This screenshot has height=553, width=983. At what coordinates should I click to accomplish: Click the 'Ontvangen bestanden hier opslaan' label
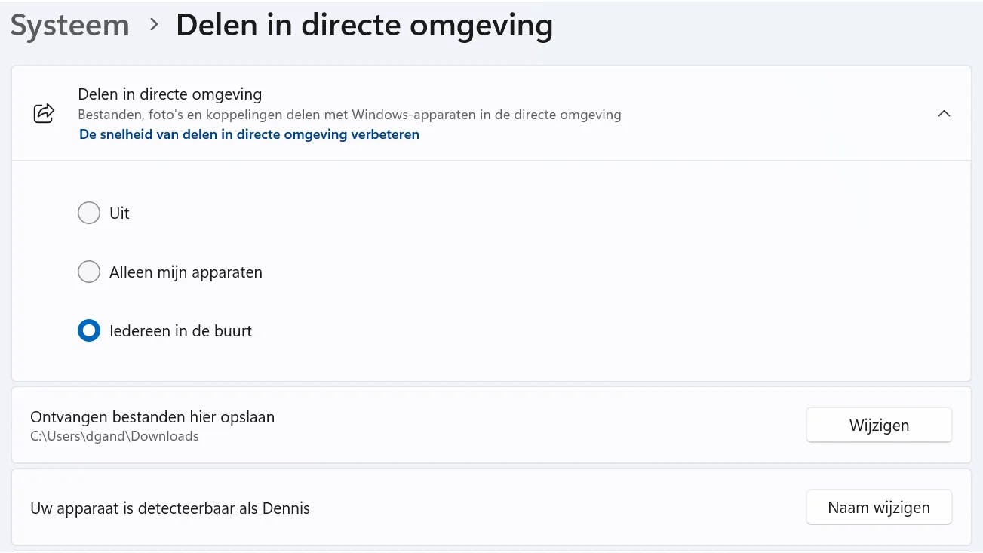pos(152,416)
